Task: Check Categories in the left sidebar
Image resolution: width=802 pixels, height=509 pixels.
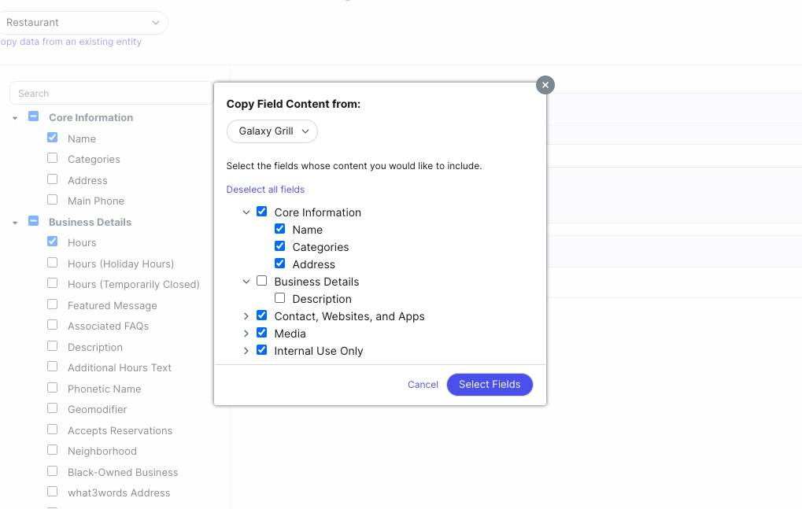Action: click(x=52, y=157)
